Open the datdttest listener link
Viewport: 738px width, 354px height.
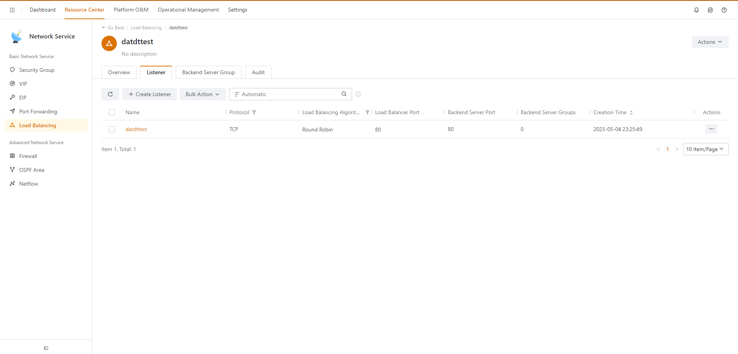(x=136, y=130)
